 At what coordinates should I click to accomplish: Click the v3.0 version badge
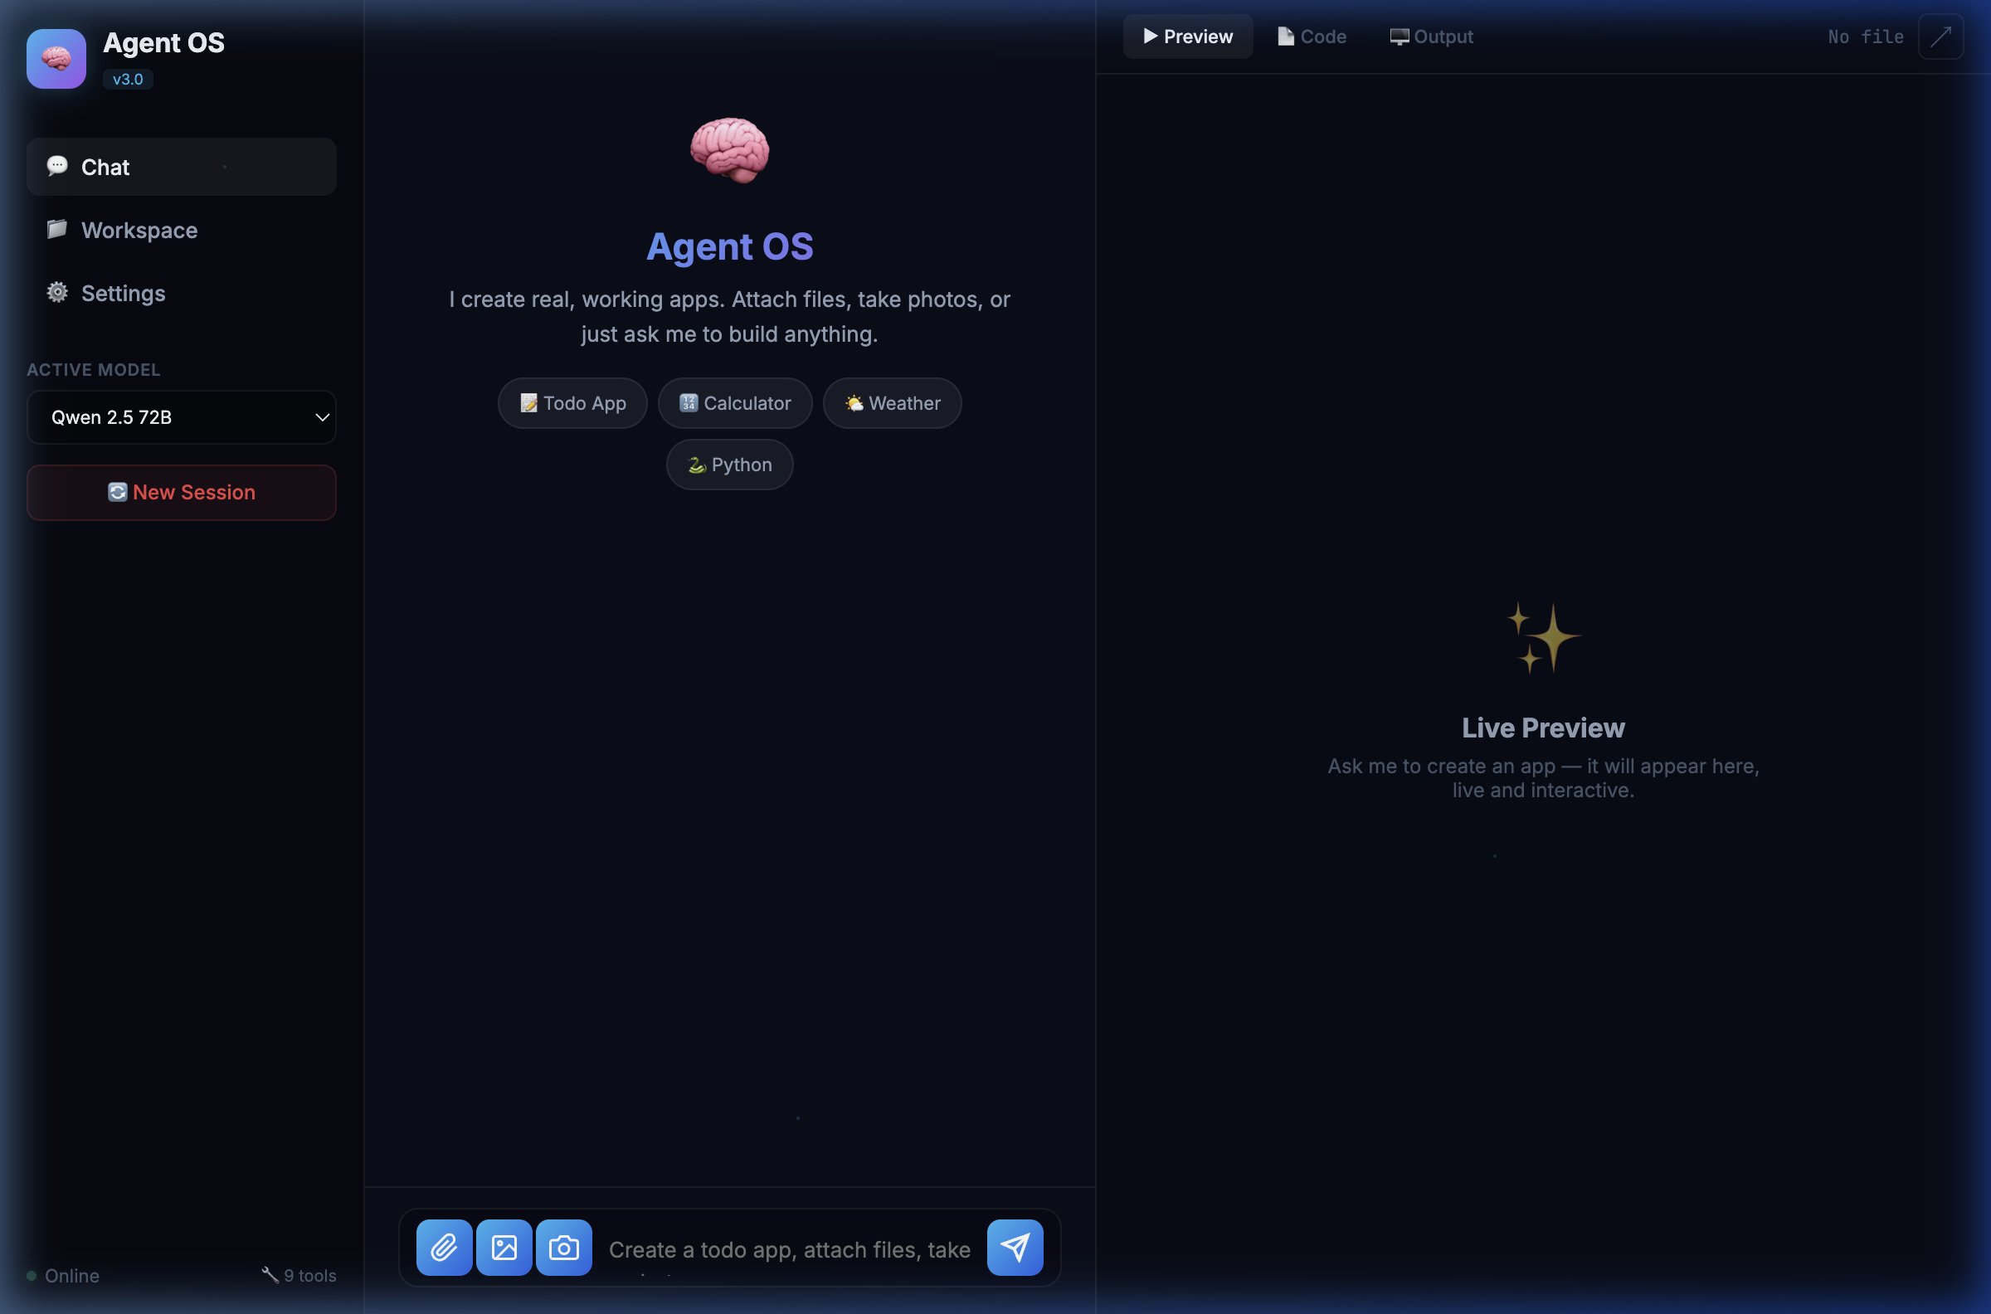128,79
